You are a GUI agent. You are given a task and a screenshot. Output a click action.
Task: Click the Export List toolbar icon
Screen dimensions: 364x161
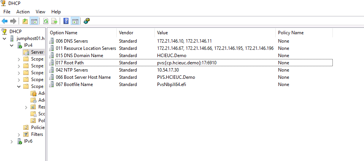pyautogui.click(x=54, y=21)
